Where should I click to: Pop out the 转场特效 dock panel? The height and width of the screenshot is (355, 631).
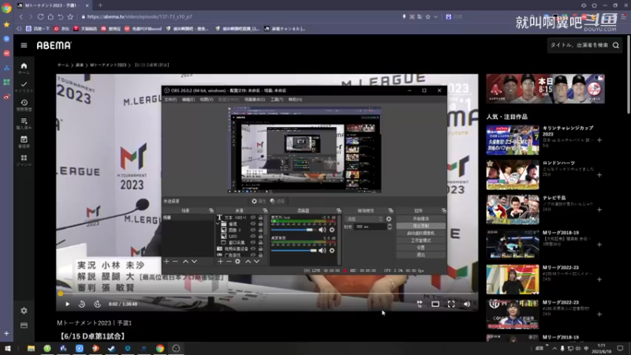click(390, 211)
